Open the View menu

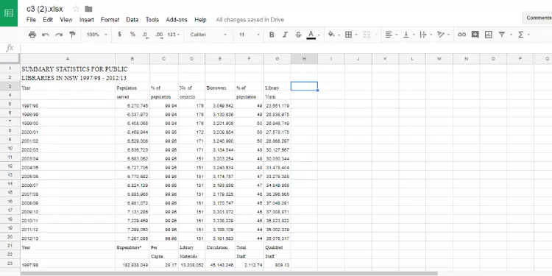click(x=66, y=20)
